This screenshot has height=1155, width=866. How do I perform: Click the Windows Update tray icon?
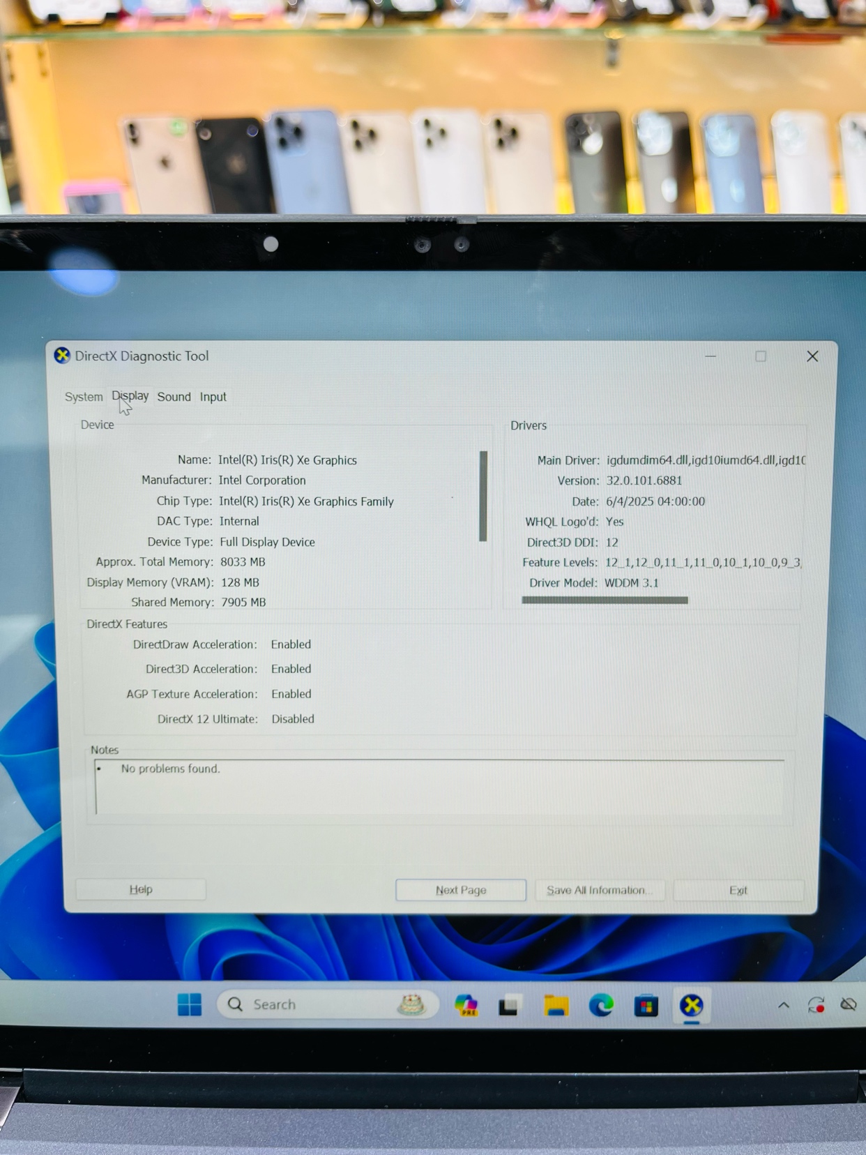point(816,1005)
